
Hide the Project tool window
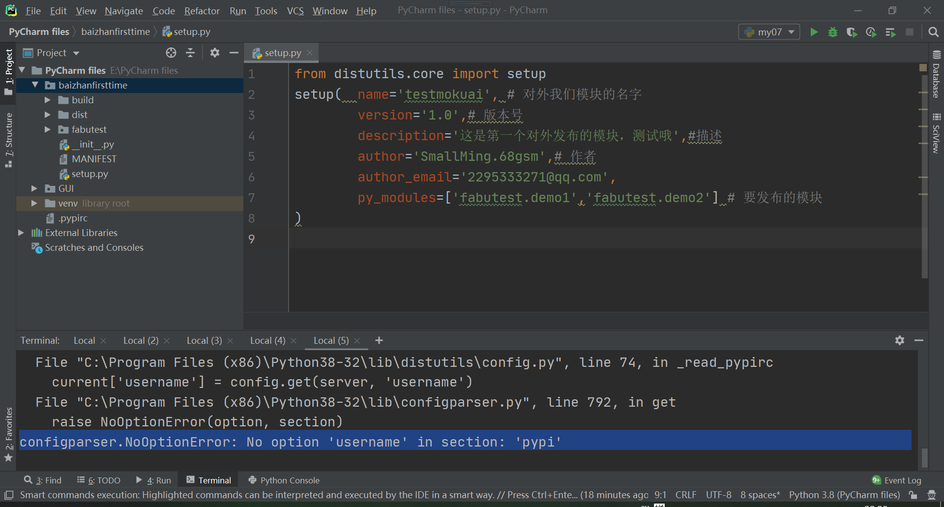(x=234, y=53)
